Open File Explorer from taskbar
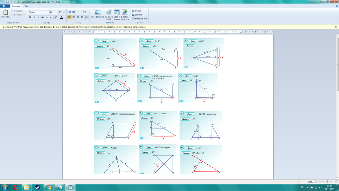 pos(27,187)
